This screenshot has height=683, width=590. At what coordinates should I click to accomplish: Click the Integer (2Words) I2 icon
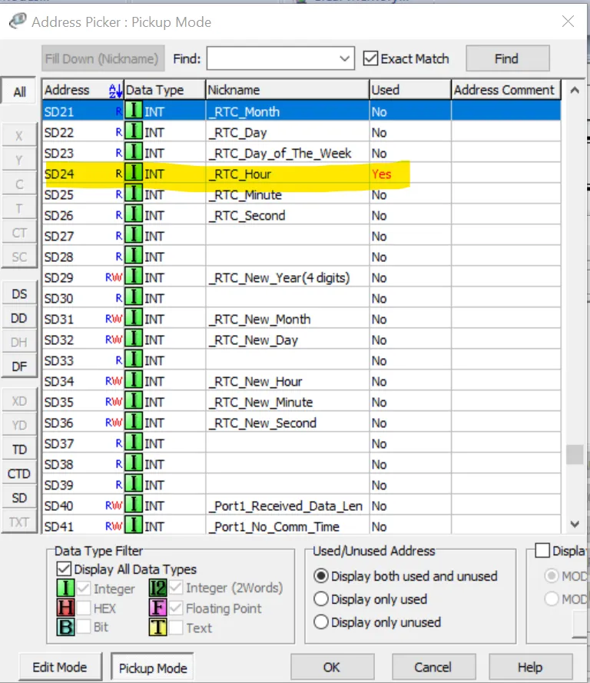tap(157, 588)
